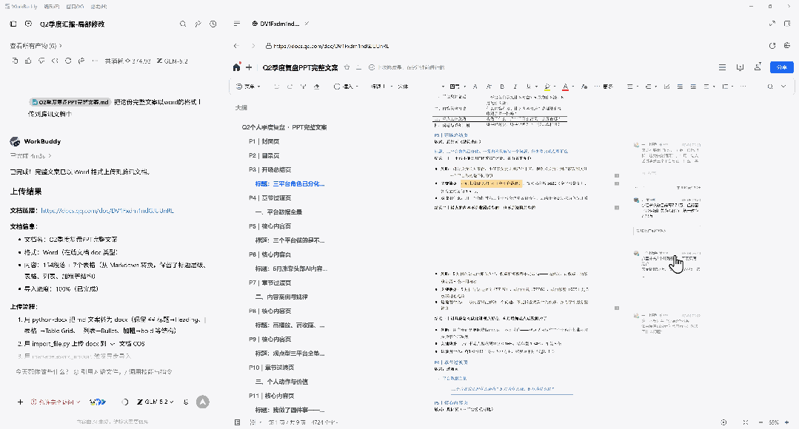Share the reply with arrow icon
799x429 pixels.
tap(81, 61)
